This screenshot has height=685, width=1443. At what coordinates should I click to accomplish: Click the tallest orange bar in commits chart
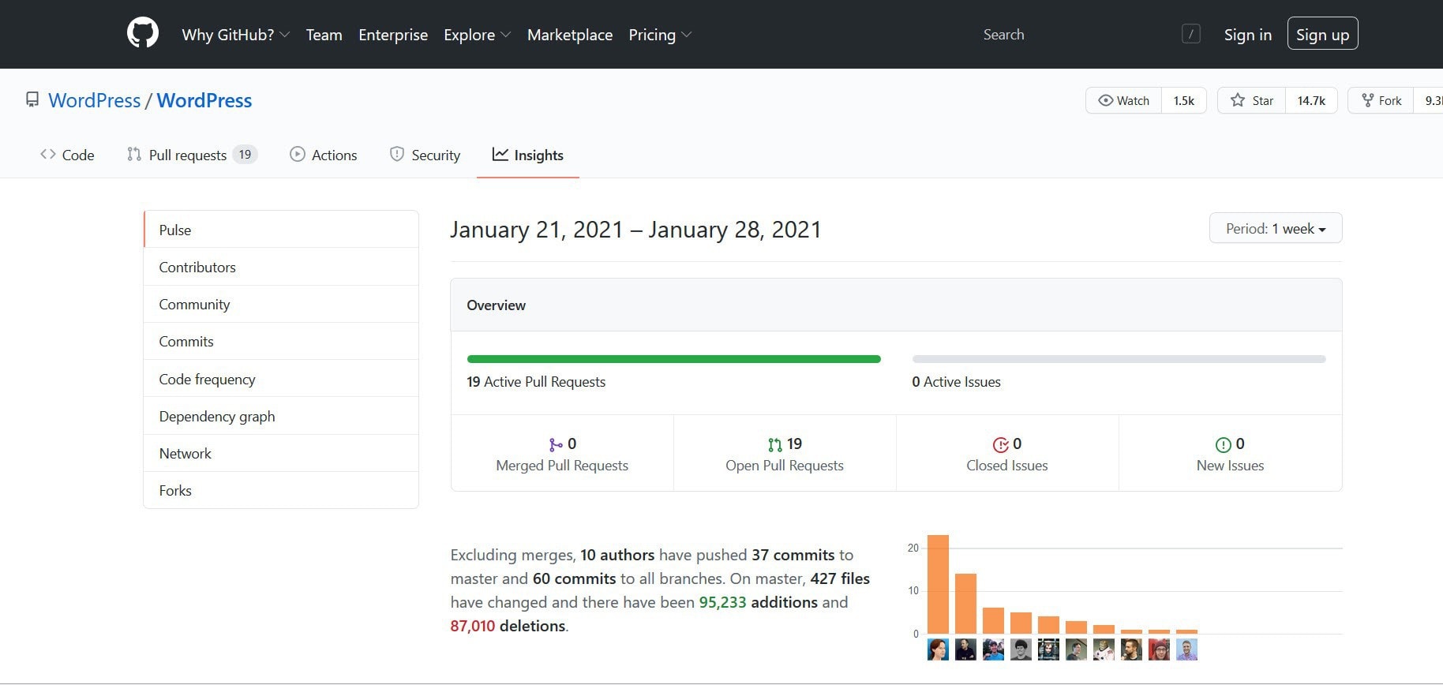[x=938, y=584]
